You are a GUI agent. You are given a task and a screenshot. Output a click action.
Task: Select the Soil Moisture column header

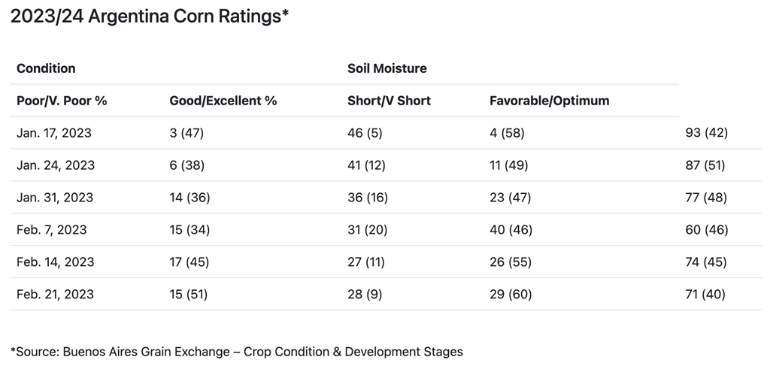click(x=387, y=68)
